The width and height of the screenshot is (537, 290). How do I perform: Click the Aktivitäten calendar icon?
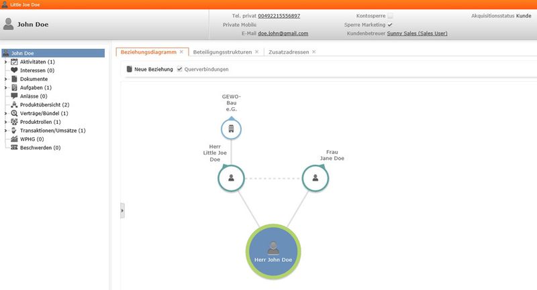[14, 62]
